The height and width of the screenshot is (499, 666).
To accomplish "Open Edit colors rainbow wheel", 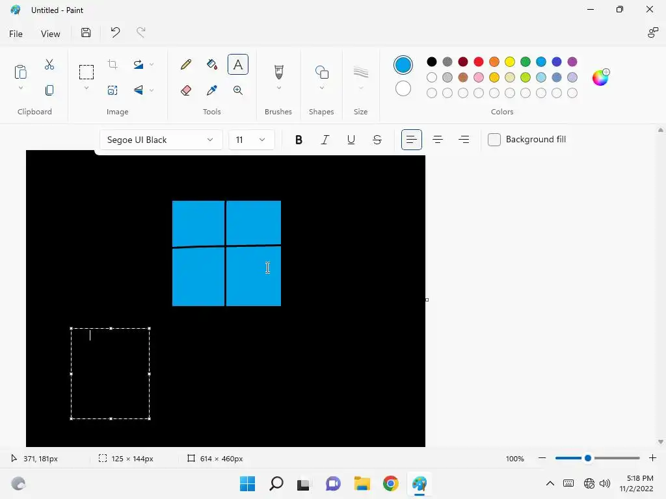I will (600, 77).
